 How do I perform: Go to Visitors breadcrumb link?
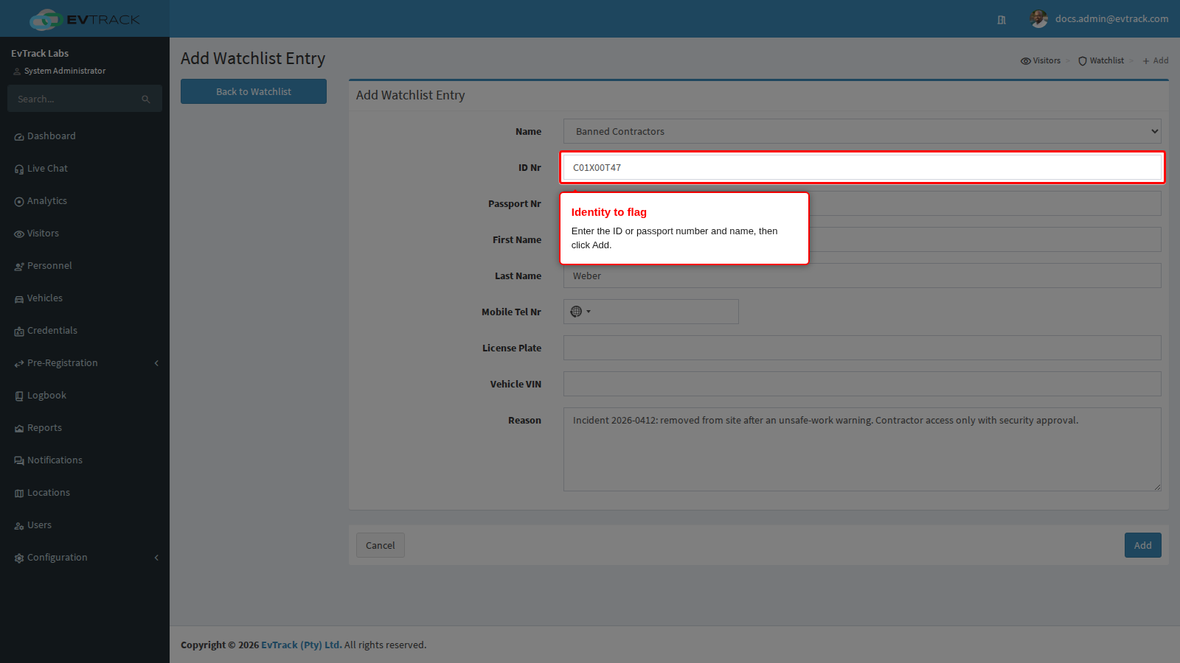coord(1041,60)
